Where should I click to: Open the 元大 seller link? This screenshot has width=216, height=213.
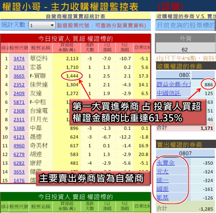pyautogui.click(x=163, y=172)
